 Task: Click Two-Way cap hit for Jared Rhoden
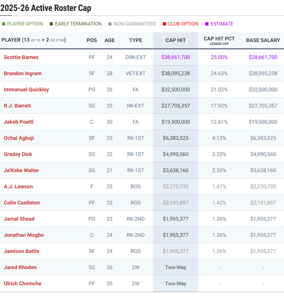pos(175,267)
